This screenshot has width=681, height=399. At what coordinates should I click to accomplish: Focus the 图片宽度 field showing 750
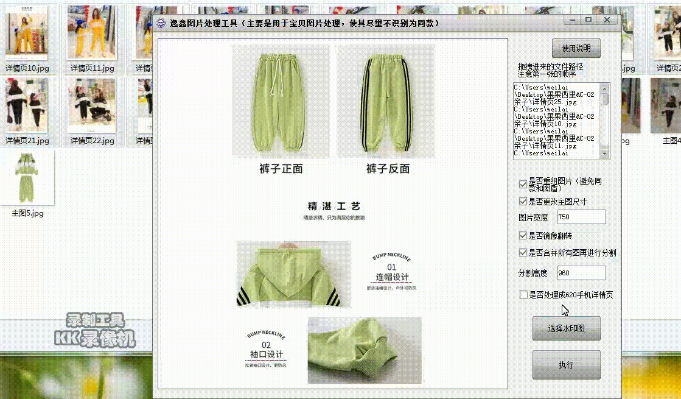tap(582, 217)
